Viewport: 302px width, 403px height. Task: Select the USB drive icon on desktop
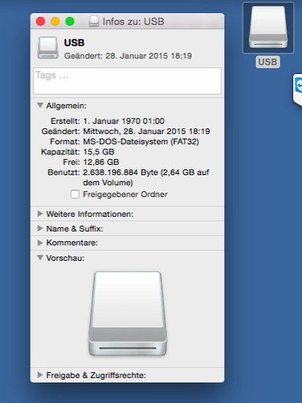268,27
